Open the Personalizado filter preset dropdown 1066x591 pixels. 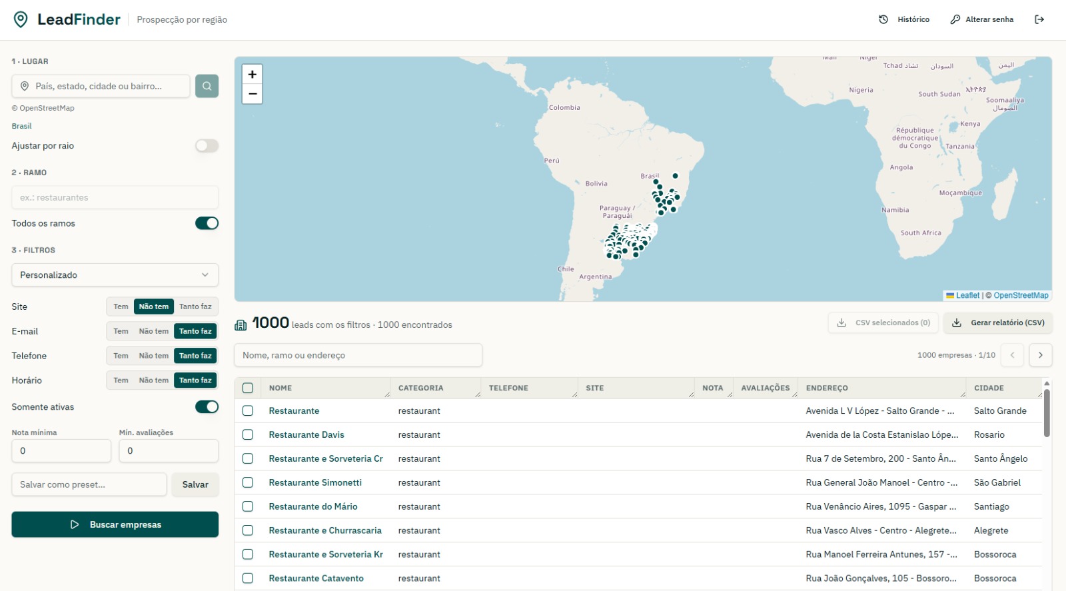coord(115,275)
